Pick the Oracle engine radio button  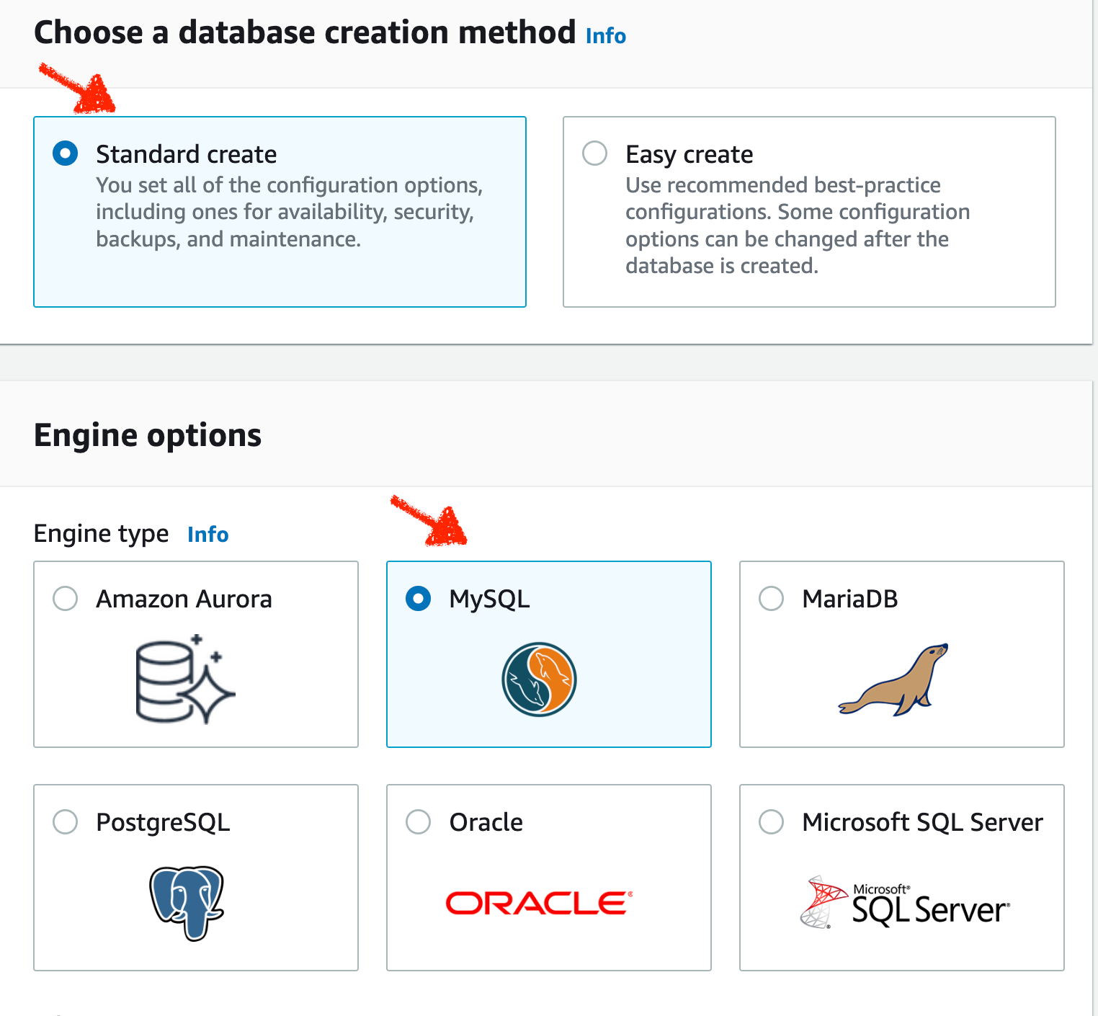(x=419, y=822)
